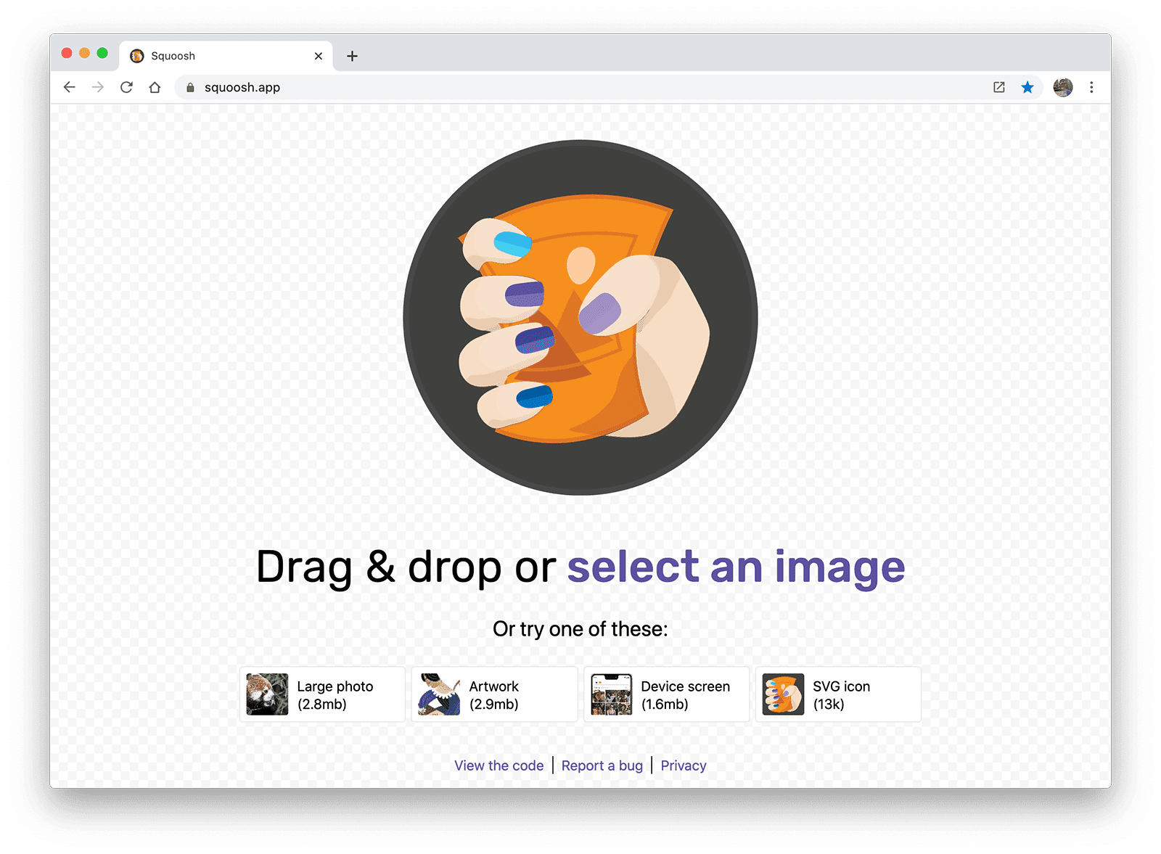Bookmark the page with the star icon
Screen dimensions: 1161x854
(x=1028, y=87)
